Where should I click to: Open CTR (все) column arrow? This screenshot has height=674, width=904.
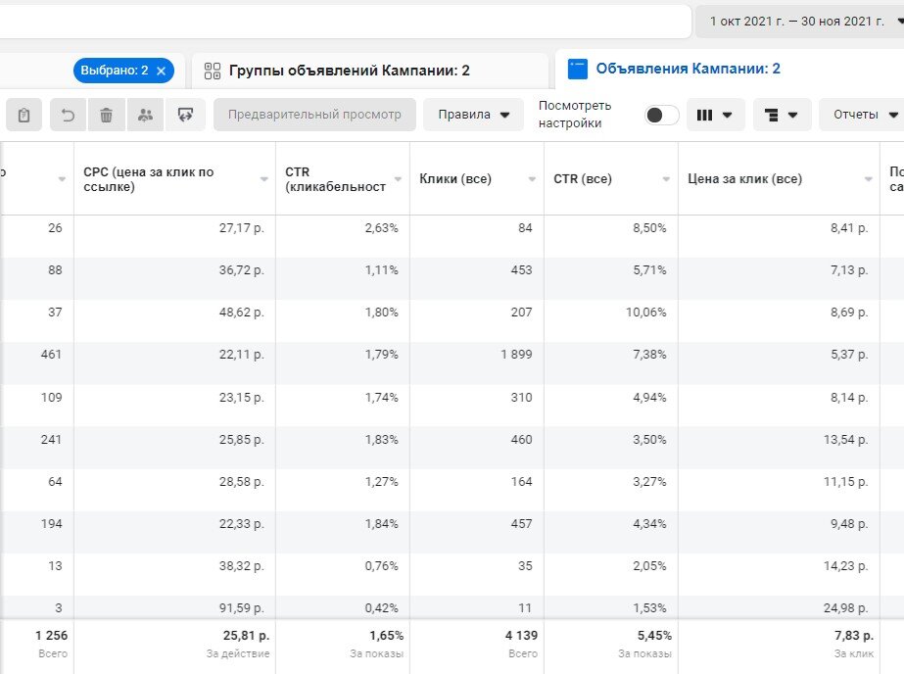[x=666, y=179]
